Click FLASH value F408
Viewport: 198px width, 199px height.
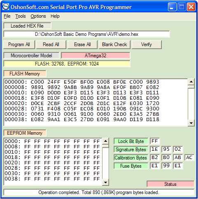54,109
